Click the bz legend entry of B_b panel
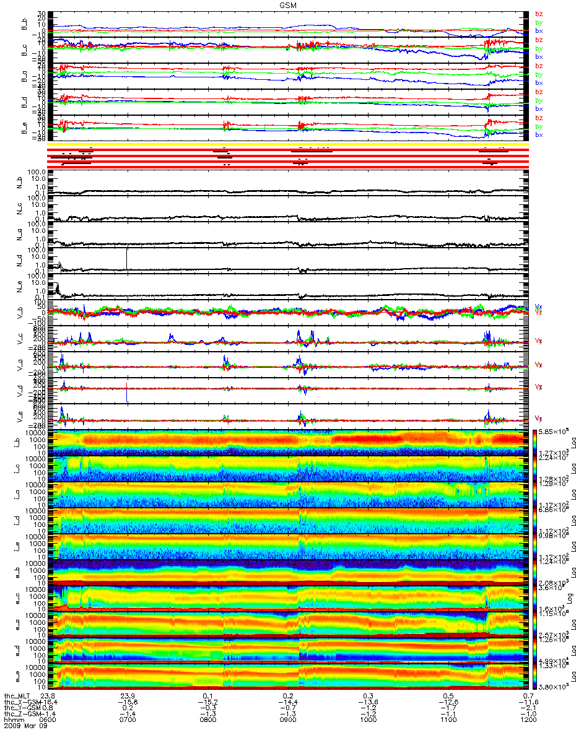This screenshot has height=743, width=576. (x=539, y=14)
